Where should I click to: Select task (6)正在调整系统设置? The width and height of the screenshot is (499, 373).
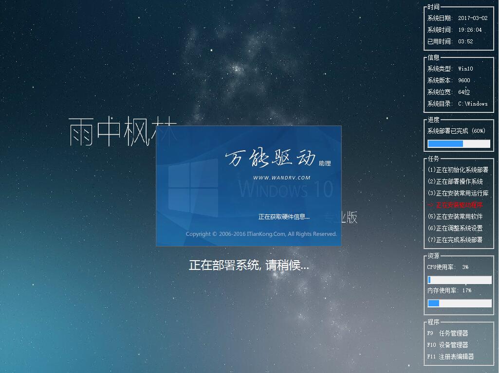click(455, 228)
